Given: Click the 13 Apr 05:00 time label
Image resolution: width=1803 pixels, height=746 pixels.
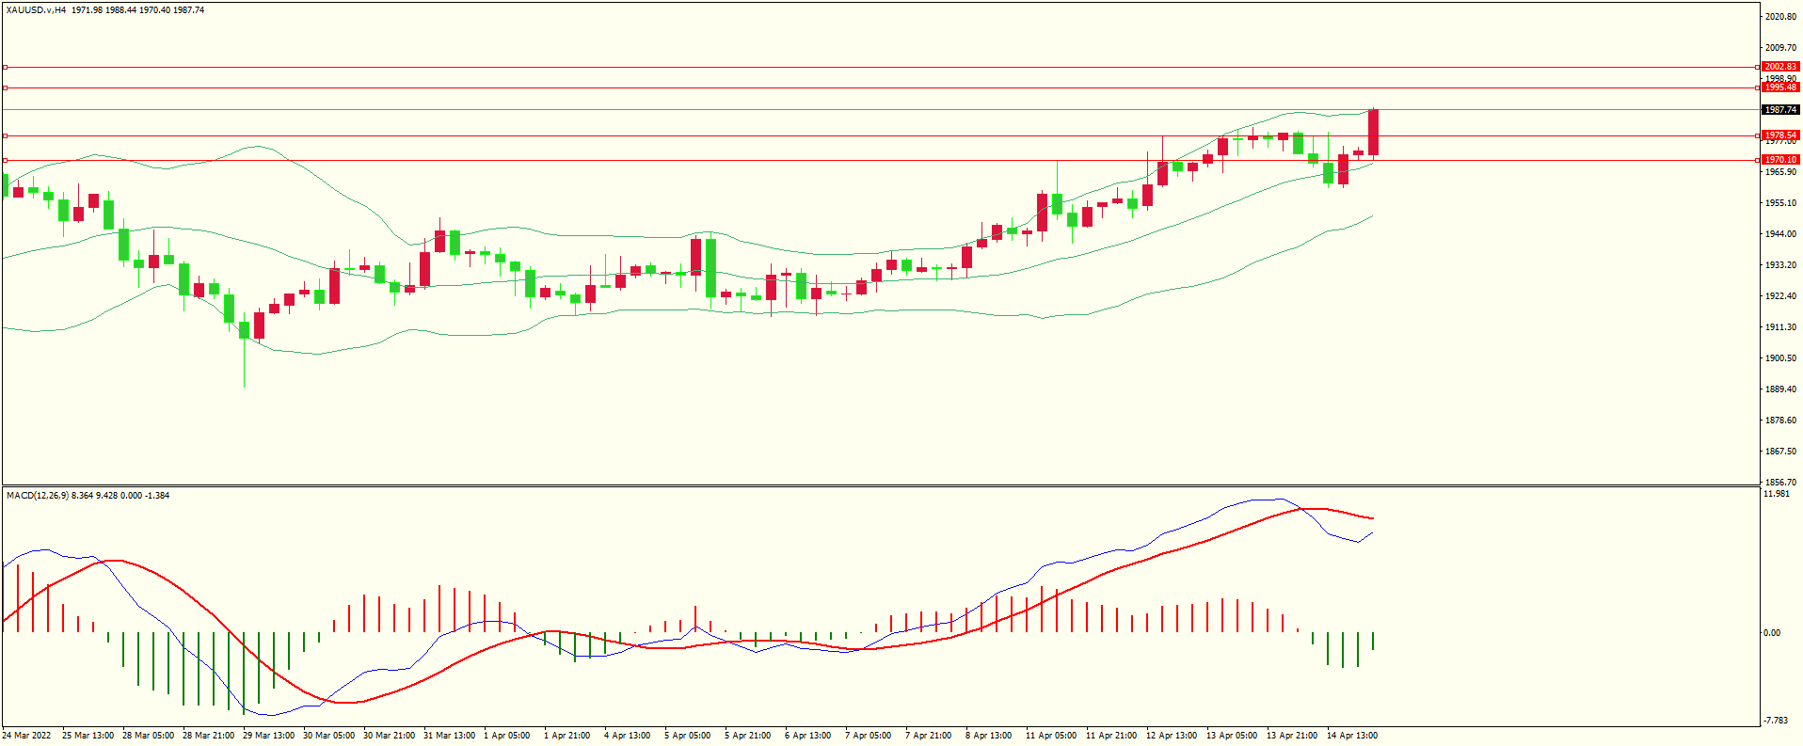Looking at the screenshot, I should click(x=1232, y=736).
